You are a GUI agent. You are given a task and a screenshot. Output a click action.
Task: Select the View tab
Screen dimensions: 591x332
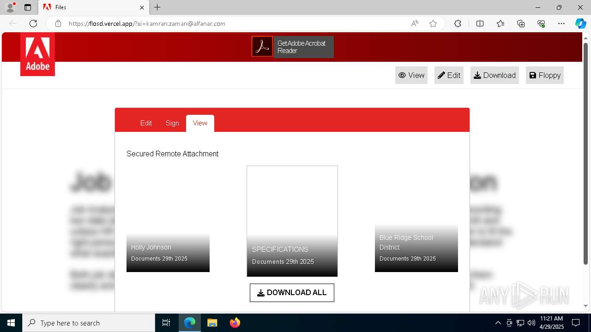pyautogui.click(x=200, y=123)
